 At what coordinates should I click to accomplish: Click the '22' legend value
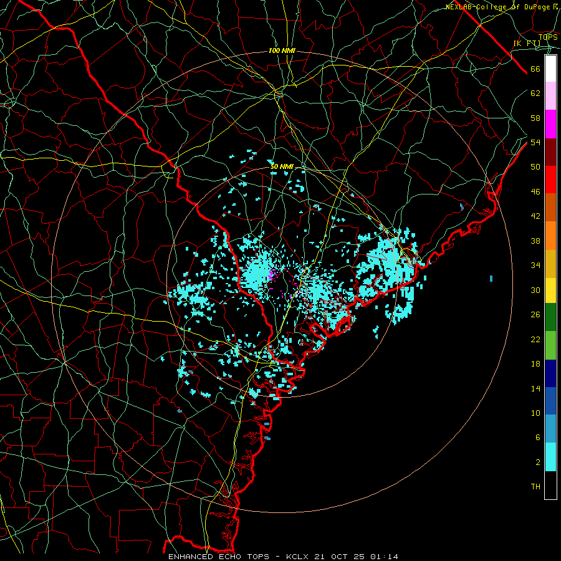coord(535,339)
